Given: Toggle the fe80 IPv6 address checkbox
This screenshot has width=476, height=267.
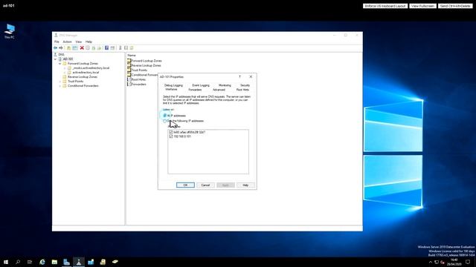Looking at the screenshot, I should pyautogui.click(x=171, y=132).
